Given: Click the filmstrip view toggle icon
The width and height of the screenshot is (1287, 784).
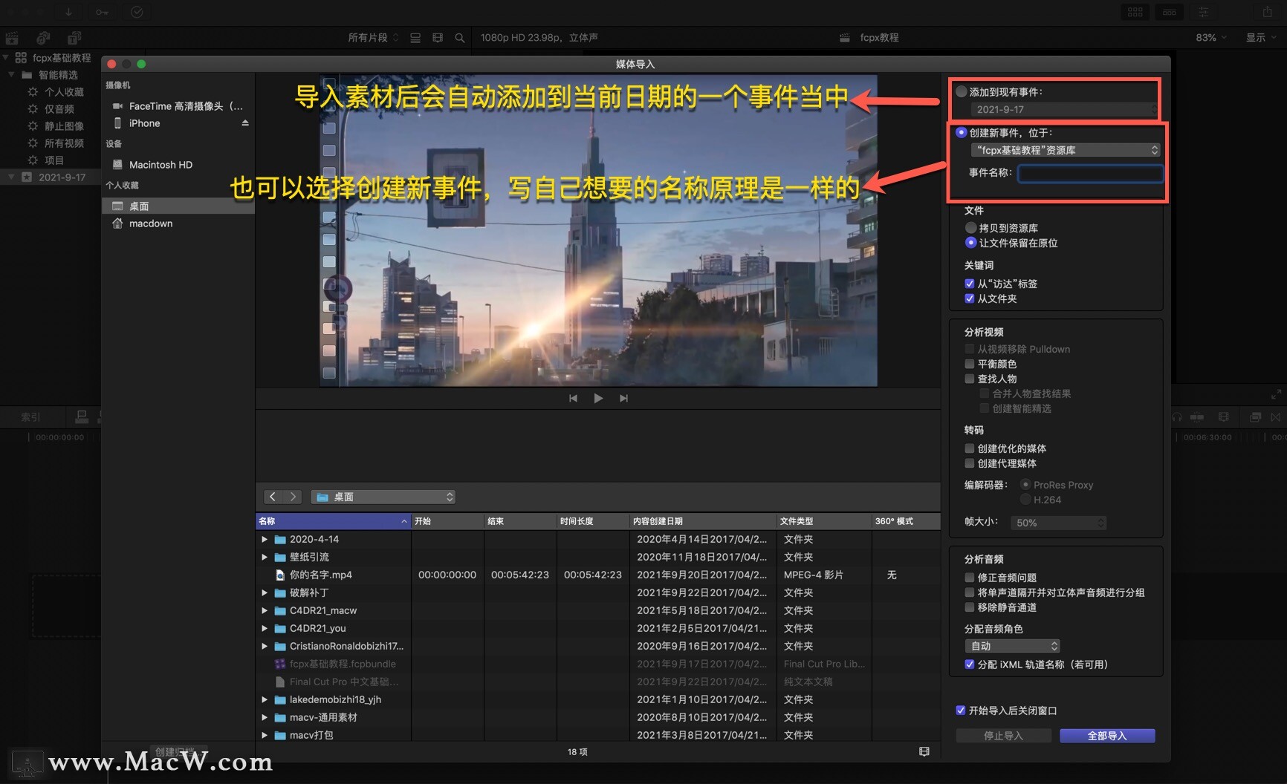Looking at the screenshot, I should click(924, 751).
